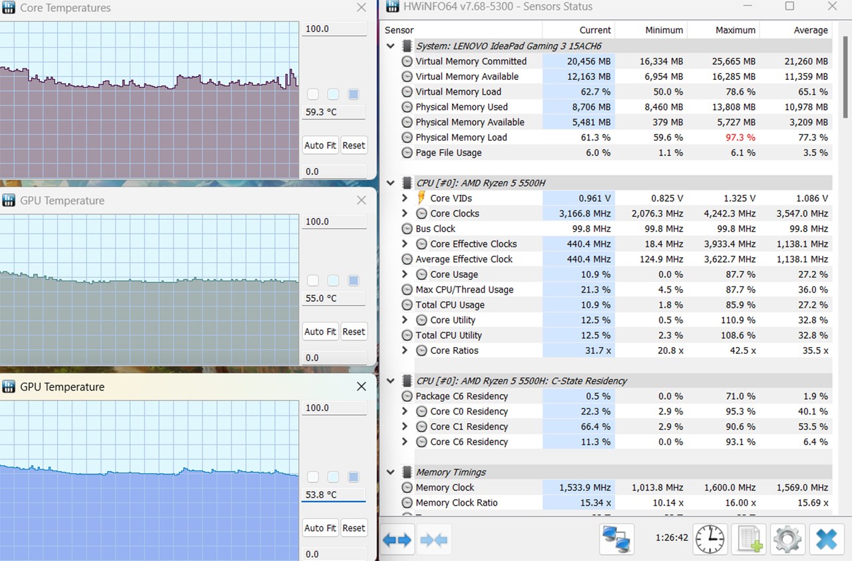
Task: Click the blue X close-sensors icon
Action: tap(826, 539)
